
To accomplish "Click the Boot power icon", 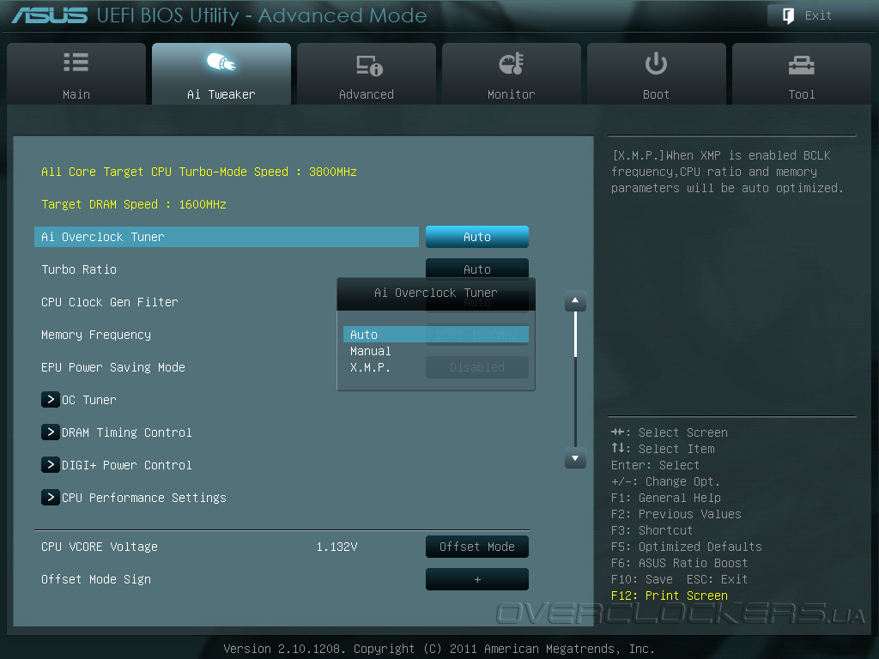I will pyautogui.click(x=656, y=63).
